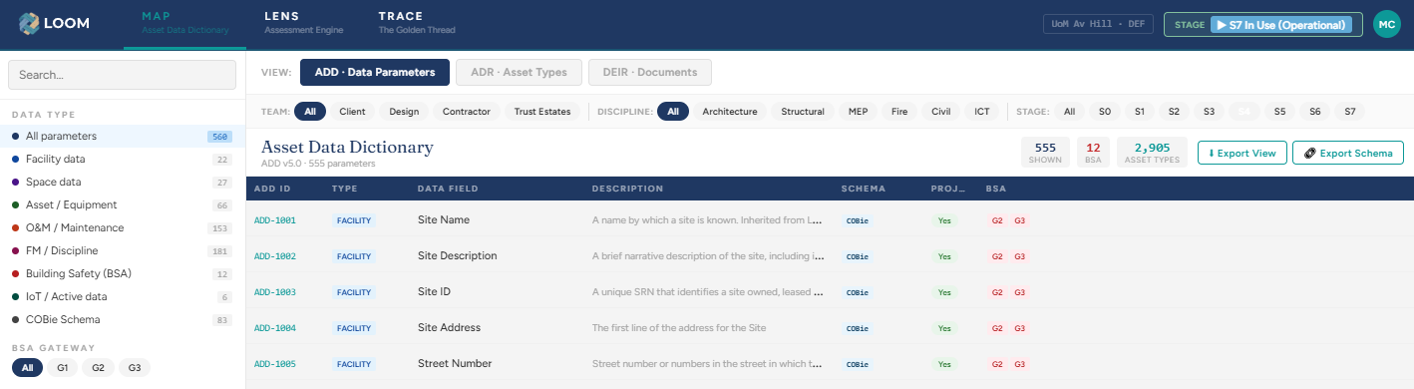Open the S7 In Use (Operational) stage selector
Screen dimensions: 1414x389
tap(1262, 24)
